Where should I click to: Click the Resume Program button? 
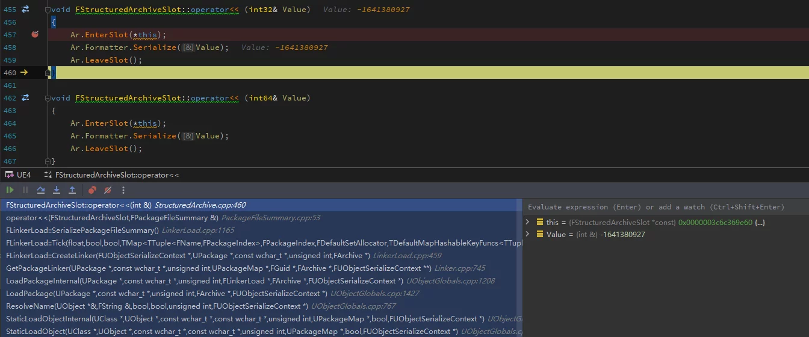click(x=10, y=190)
